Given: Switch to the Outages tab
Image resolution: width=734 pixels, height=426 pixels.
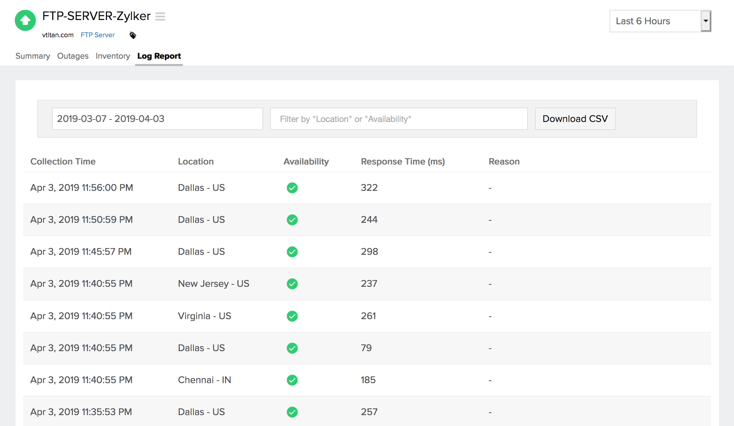Looking at the screenshot, I should coord(73,56).
